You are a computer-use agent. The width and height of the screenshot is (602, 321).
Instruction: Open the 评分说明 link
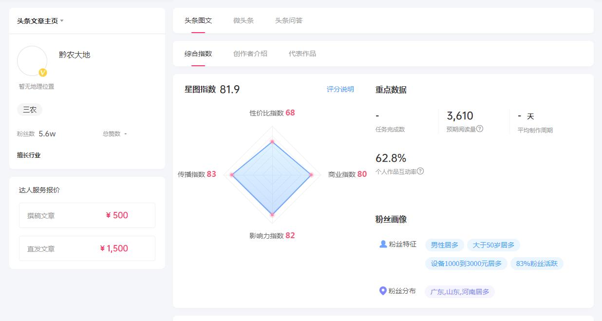[339, 90]
